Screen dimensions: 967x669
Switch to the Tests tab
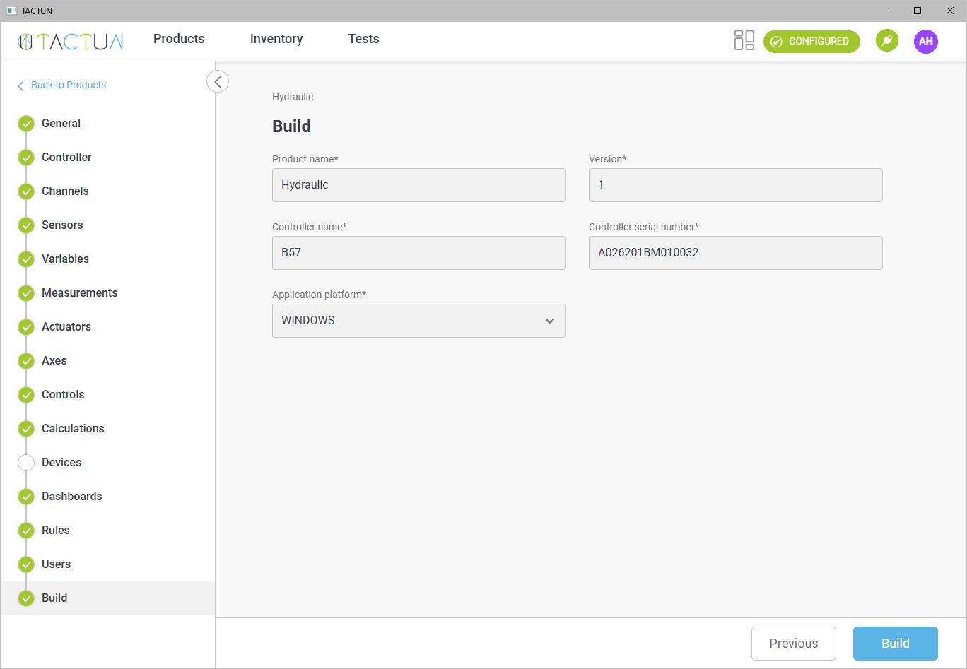363,39
